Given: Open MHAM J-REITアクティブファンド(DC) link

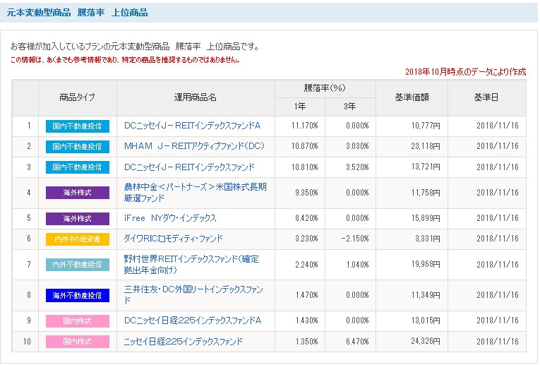Looking at the screenshot, I should tap(194, 146).
